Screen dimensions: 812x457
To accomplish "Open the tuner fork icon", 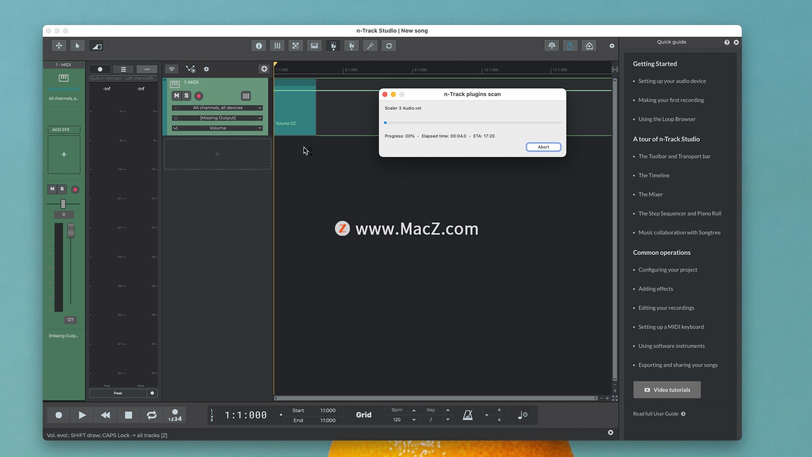I will coord(370,46).
